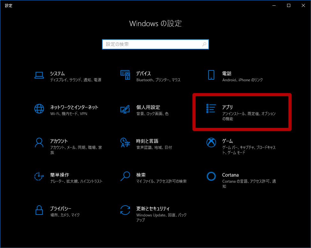311x248 pixels.
Task: Select the プライバシー title
Action: click(x=61, y=208)
